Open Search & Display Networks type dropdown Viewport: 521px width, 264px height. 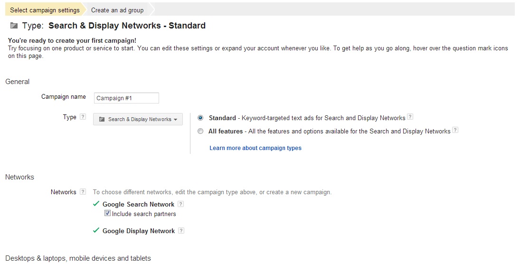pos(138,119)
